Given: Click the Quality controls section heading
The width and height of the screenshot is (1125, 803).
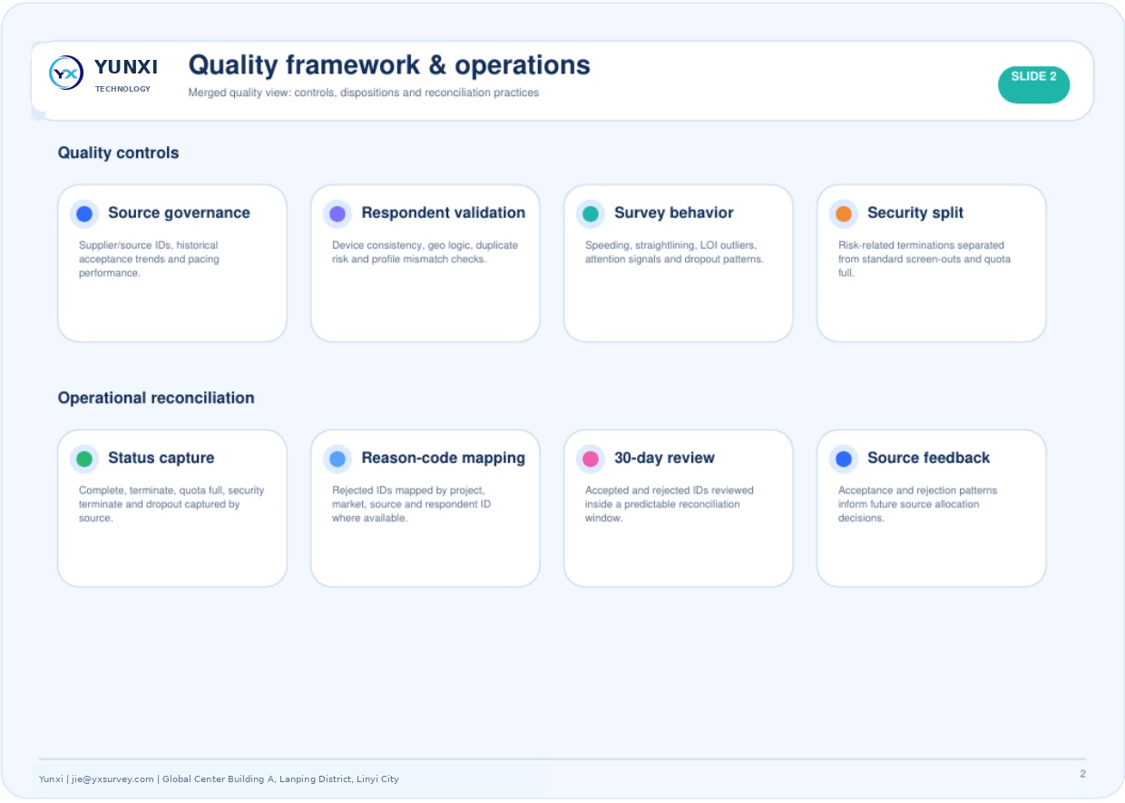Looking at the screenshot, I should tap(118, 153).
